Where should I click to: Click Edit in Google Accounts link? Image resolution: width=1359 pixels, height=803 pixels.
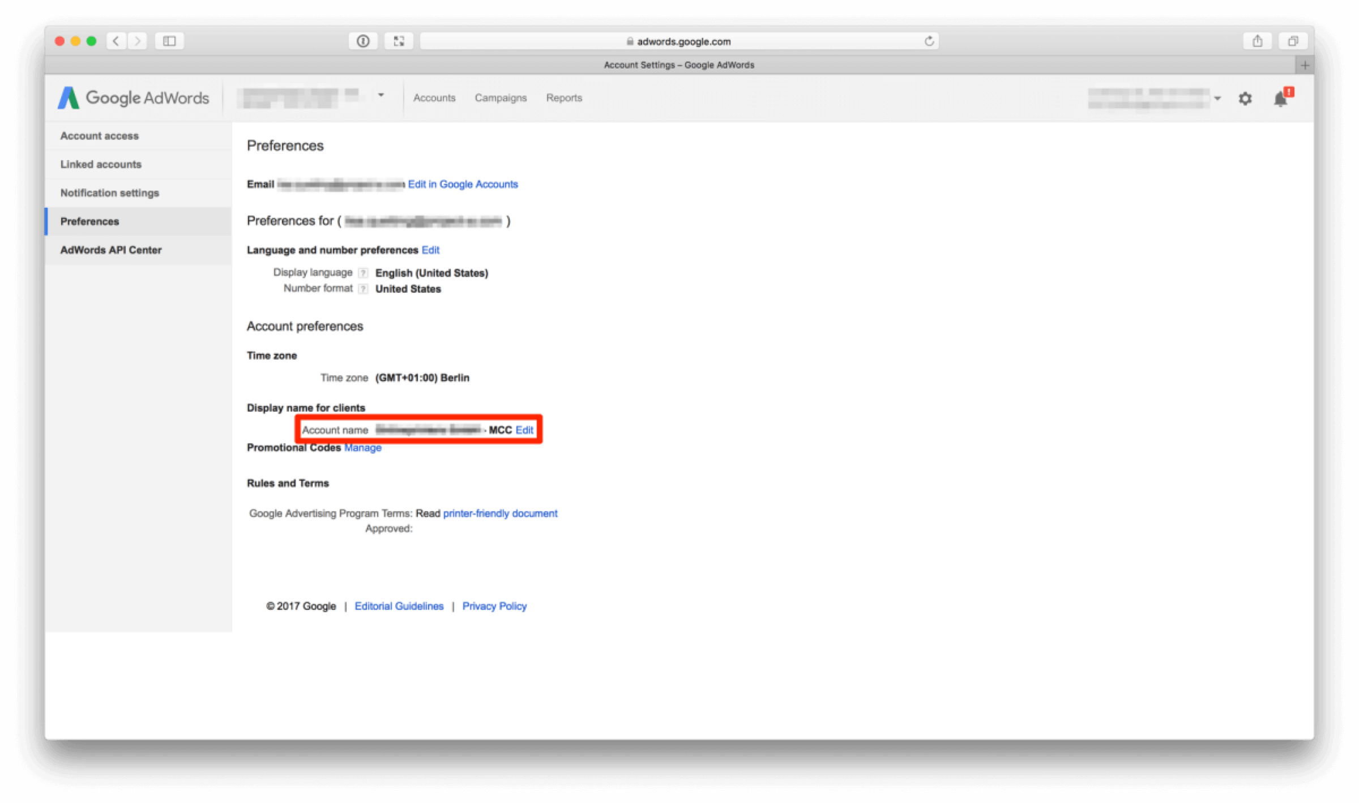pyautogui.click(x=463, y=184)
